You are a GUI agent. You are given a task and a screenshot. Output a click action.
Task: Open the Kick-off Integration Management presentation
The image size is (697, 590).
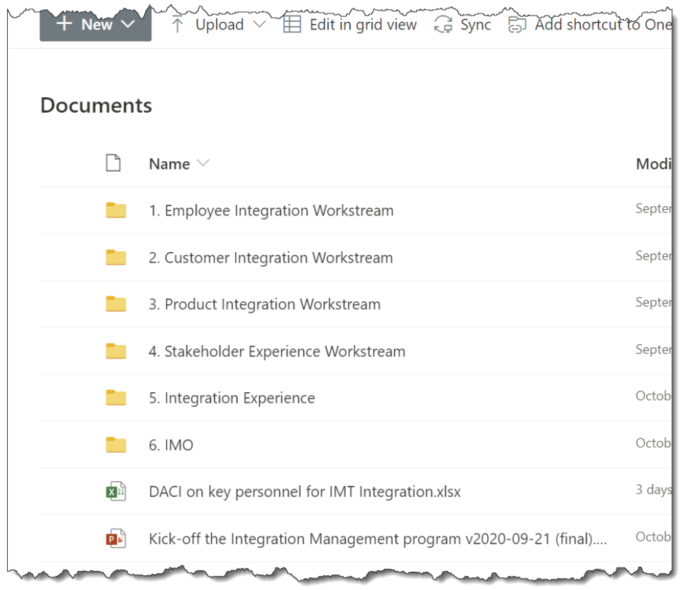tap(377, 539)
